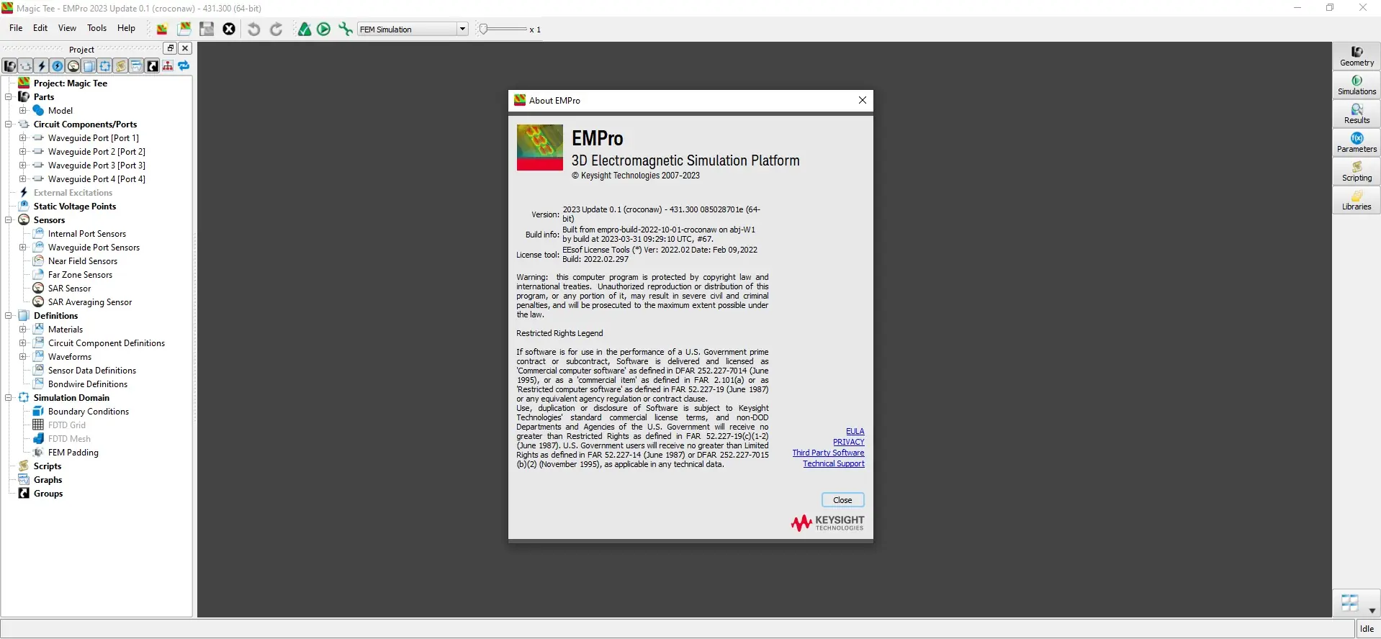The width and height of the screenshot is (1381, 639).
Task: Click the Redo arrow icon
Action: 276,29
